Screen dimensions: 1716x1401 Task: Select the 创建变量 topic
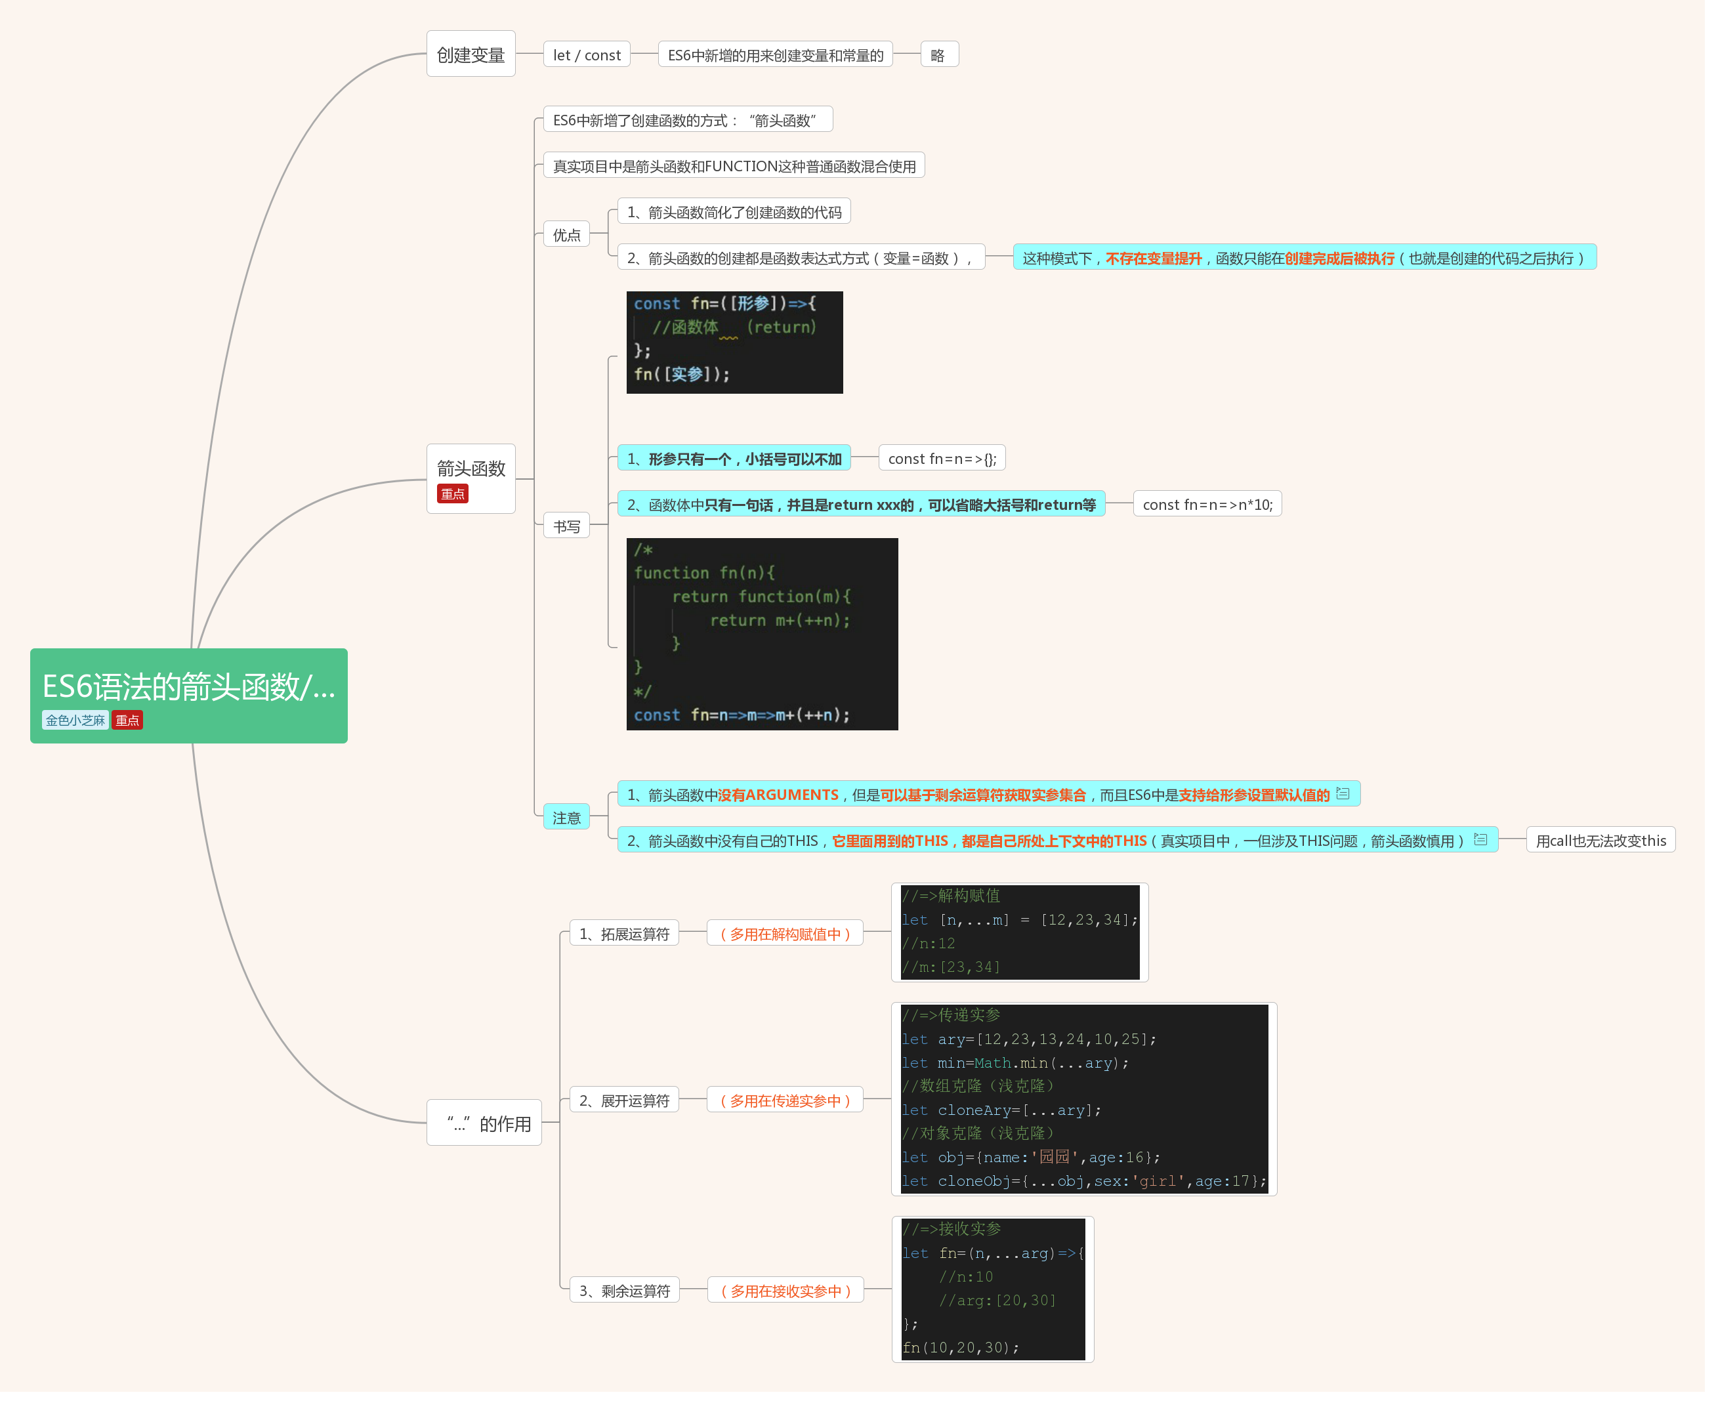[x=474, y=55]
